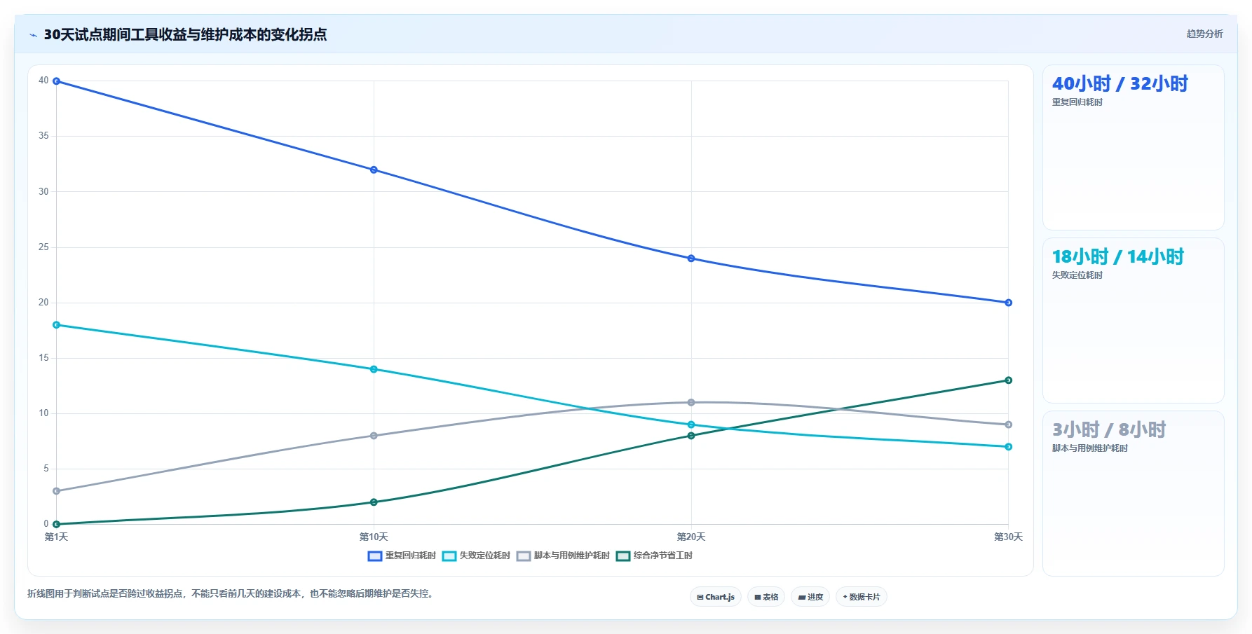Click the y-axis tick label 30

[x=43, y=191]
